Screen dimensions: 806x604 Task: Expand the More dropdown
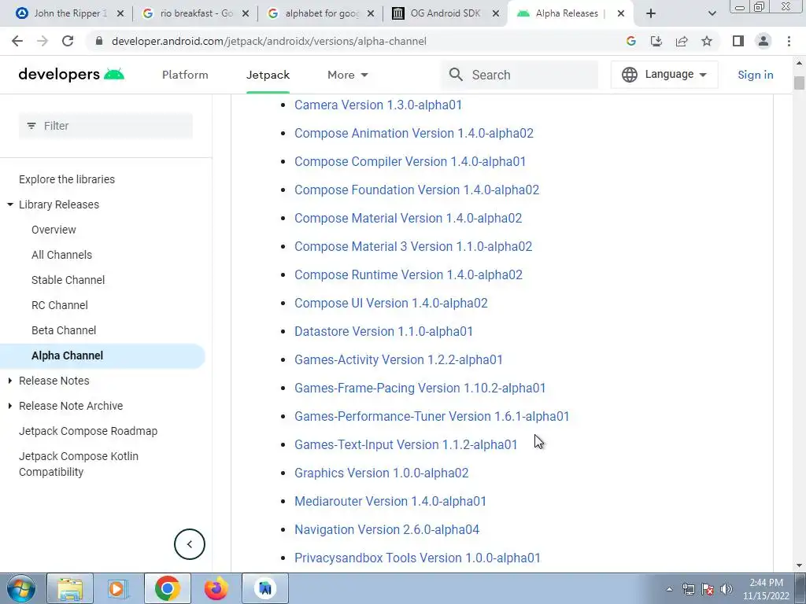[x=348, y=75]
